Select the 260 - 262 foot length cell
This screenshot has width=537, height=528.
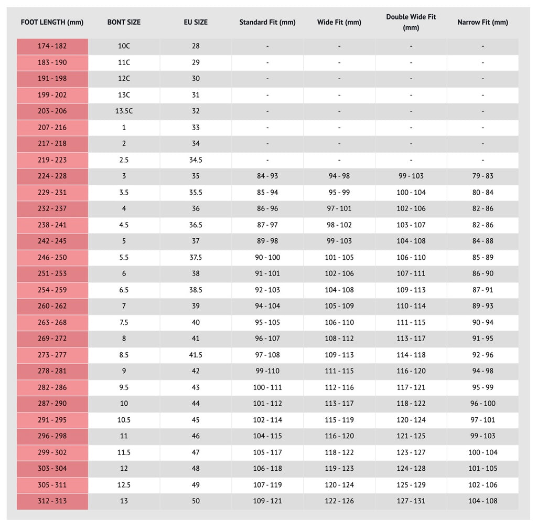pos(52,306)
